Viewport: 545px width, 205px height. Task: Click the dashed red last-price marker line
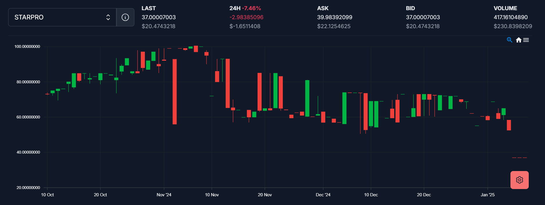tap(519, 158)
